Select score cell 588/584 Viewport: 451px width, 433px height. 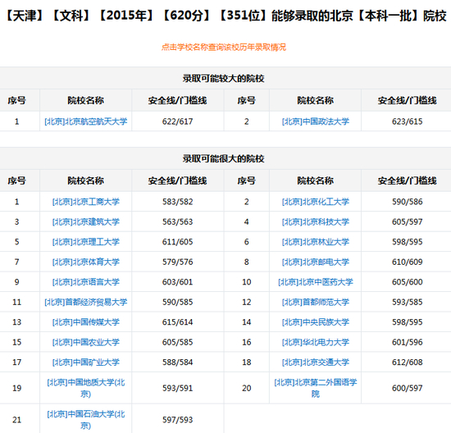click(x=177, y=362)
